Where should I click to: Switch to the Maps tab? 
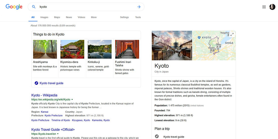coord(57,17)
